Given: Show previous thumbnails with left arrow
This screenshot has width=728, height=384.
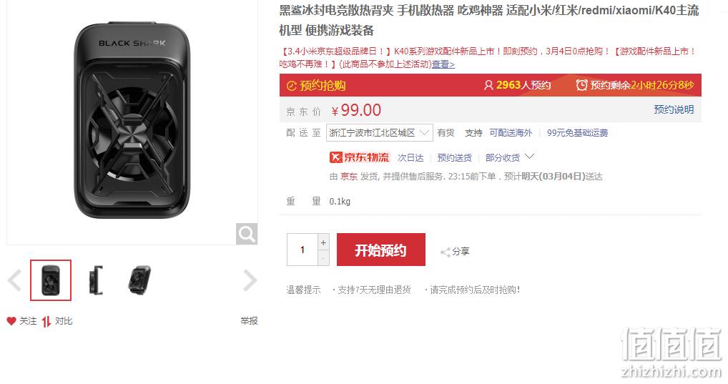Looking at the screenshot, I should pos(14,280).
